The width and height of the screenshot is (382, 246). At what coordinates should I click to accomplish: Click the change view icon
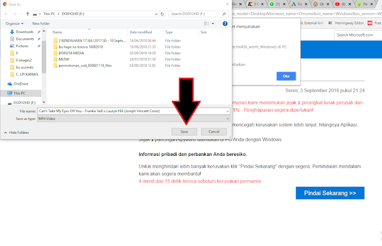click(x=207, y=24)
